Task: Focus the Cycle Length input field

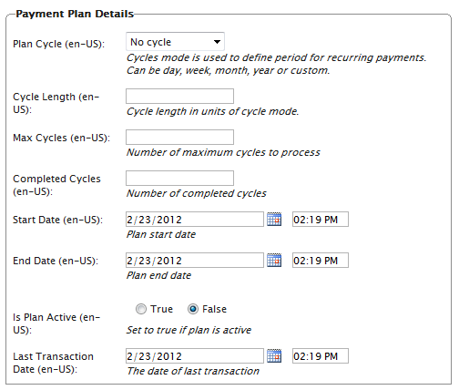Action: (179, 96)
